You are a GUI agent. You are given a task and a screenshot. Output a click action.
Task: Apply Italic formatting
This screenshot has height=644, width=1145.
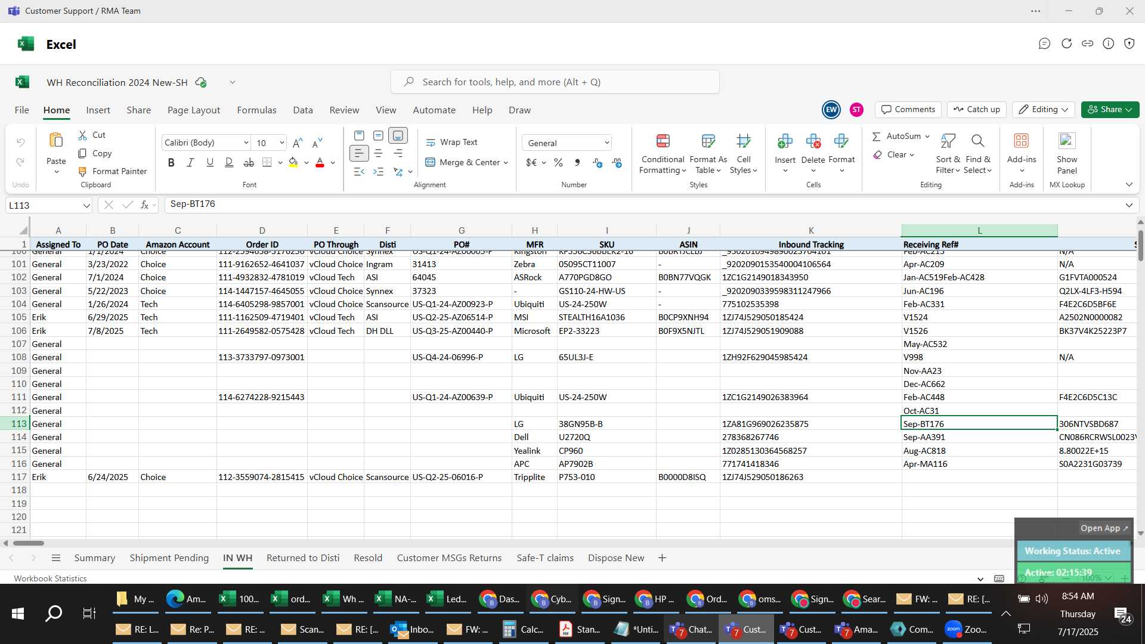pos(190,163)
